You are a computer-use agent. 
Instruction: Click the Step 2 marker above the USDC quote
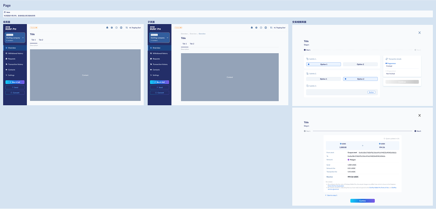[417, 131]
